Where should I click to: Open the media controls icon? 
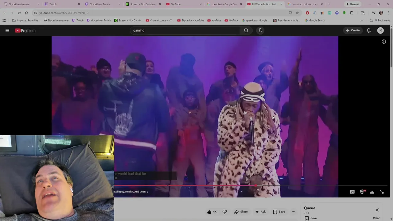click(x=374, y=13)
